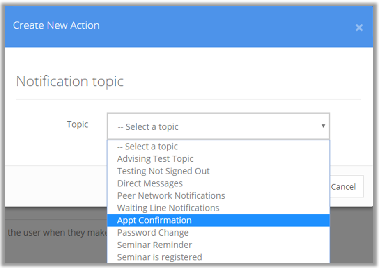Close the Create New Action dialog
The width and height of the screenshot is (379, 268).
359,27
